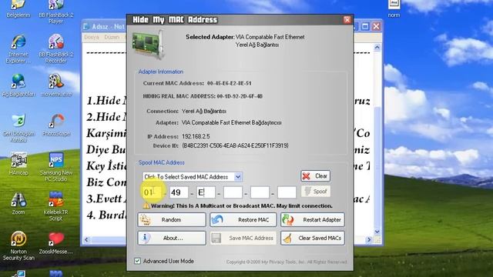This screenshot has height=277, width=493.
Task: Launch Norton Security Scan icon
Action: pyautogui.click(x=18, y=245)
